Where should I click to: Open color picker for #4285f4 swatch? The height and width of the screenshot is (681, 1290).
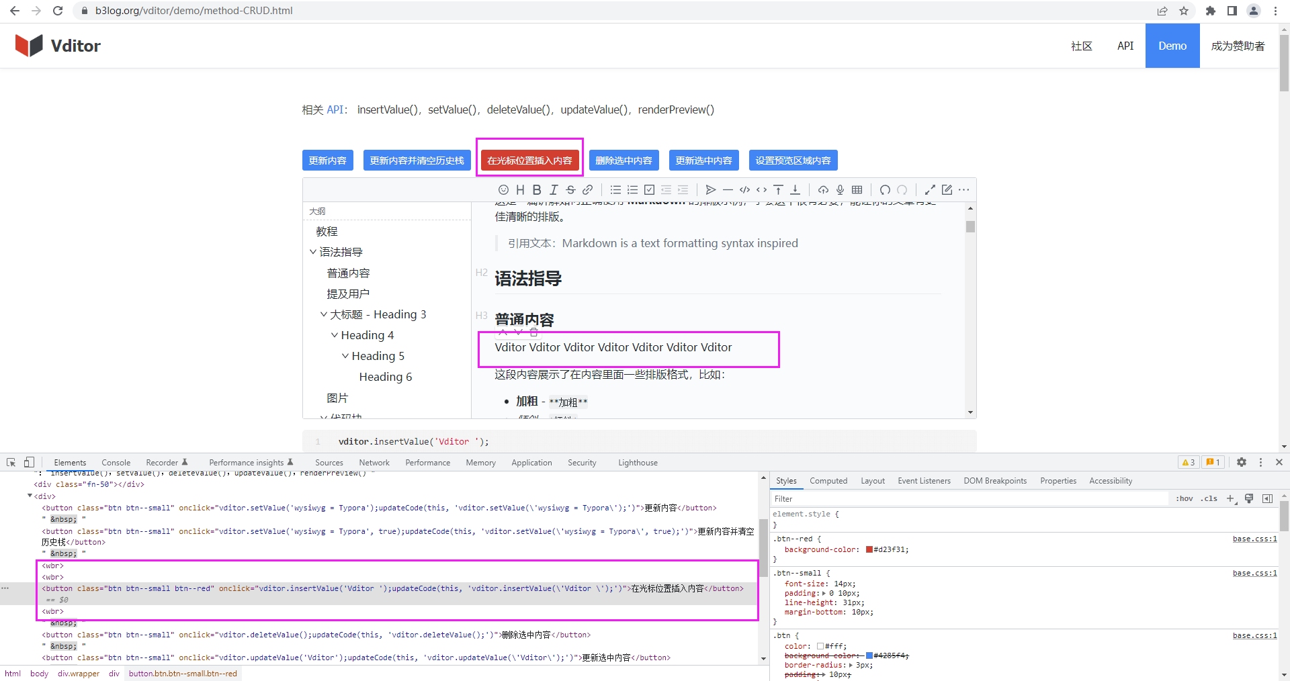point(869,655)
